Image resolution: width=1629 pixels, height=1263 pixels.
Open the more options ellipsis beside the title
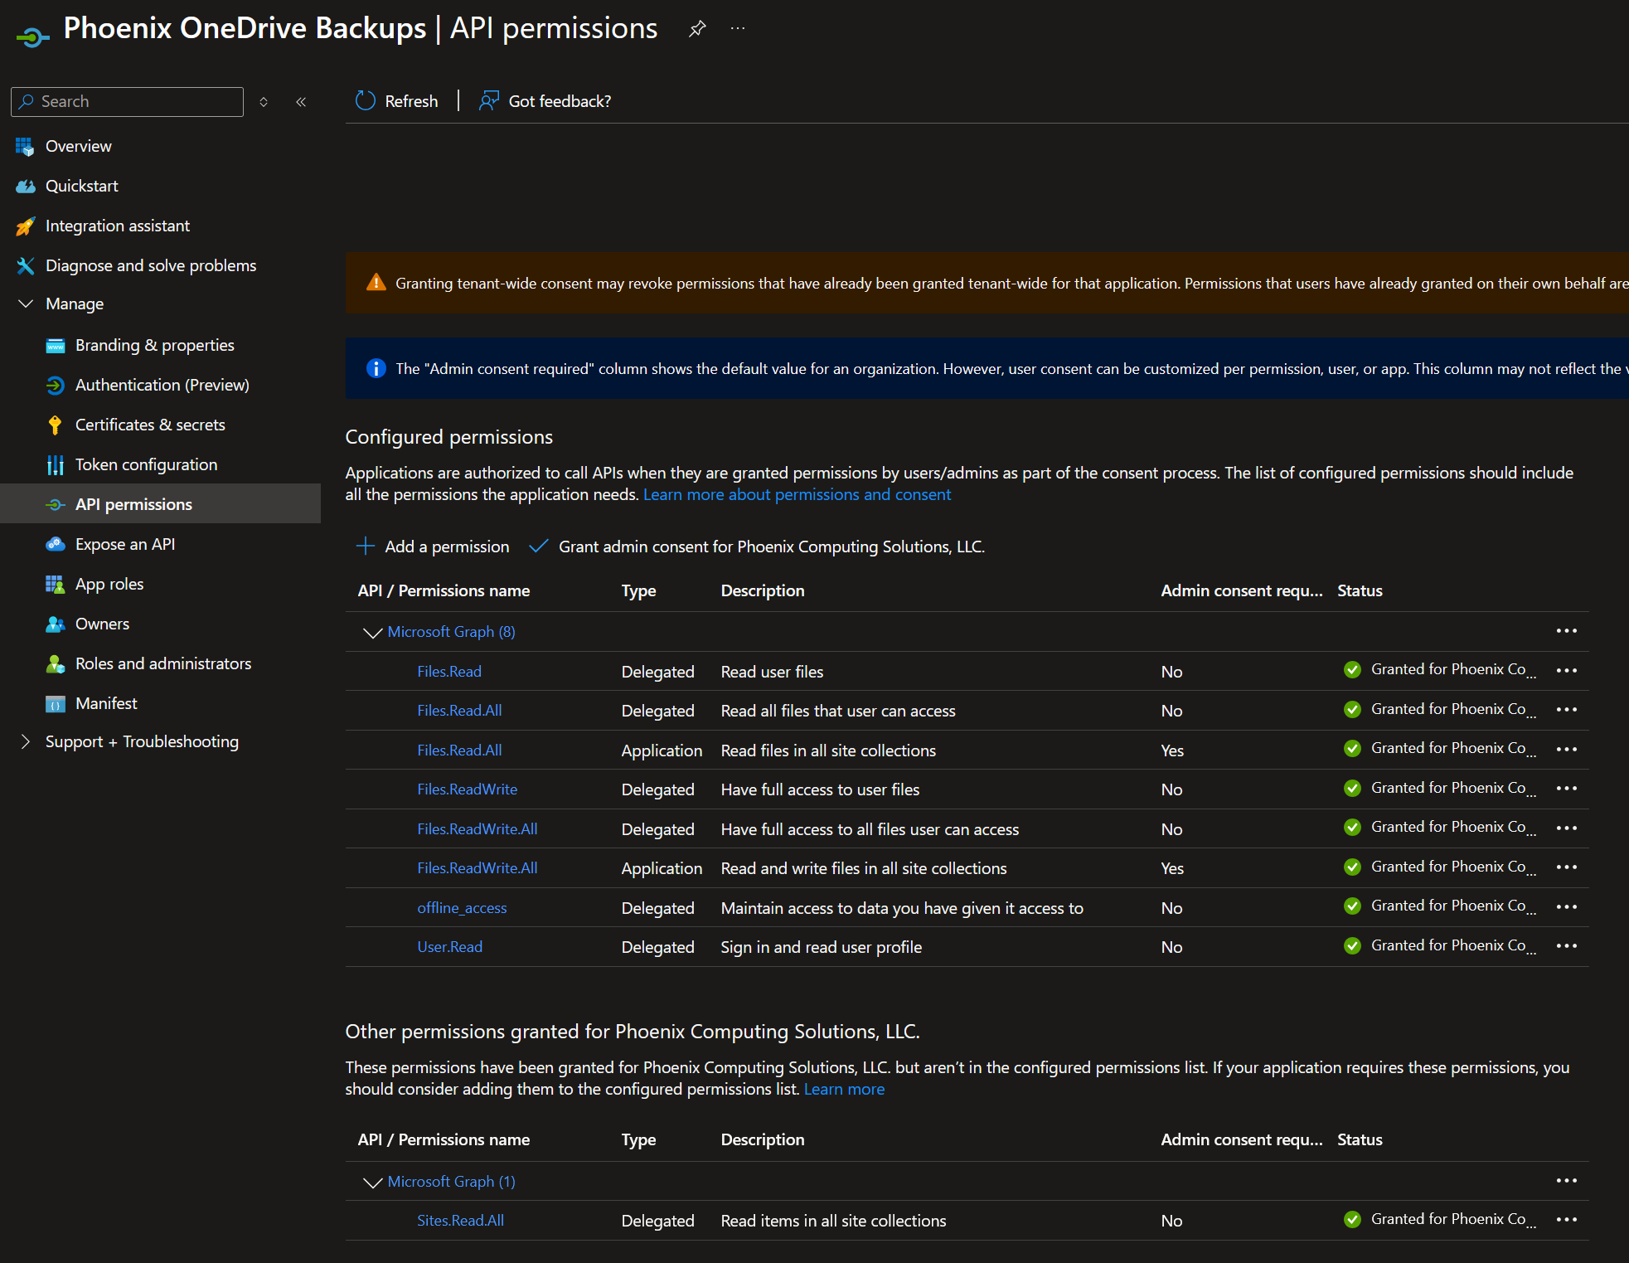tap(738, 29)
